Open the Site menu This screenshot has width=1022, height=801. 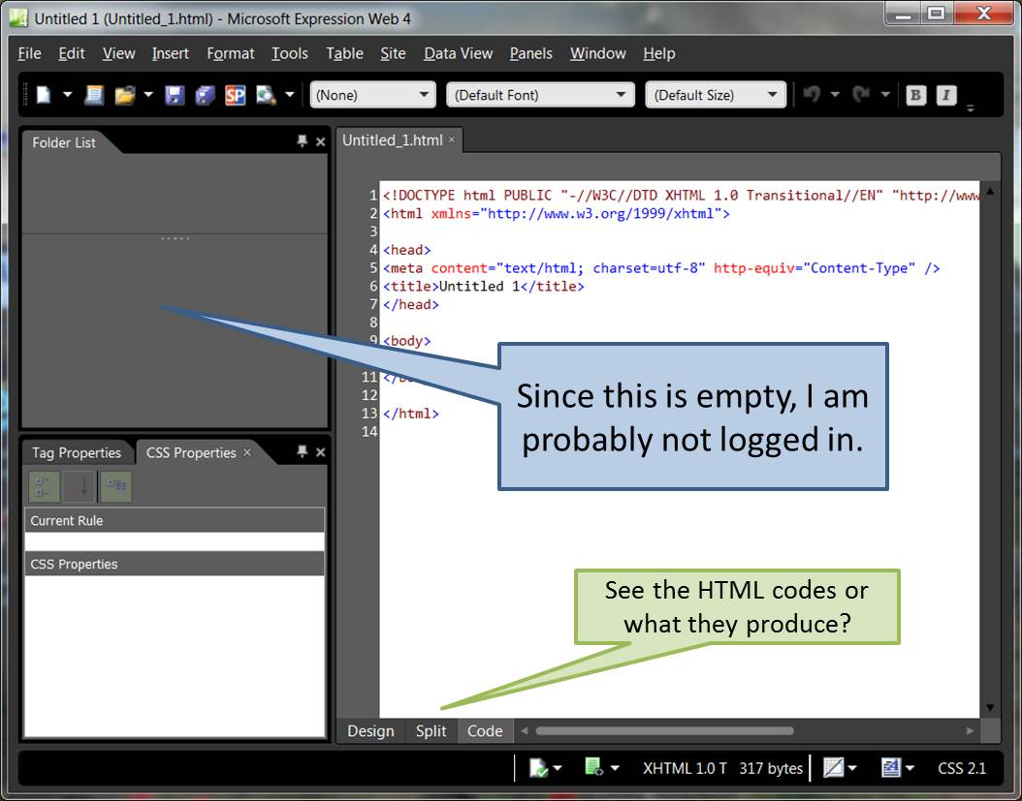393,53
